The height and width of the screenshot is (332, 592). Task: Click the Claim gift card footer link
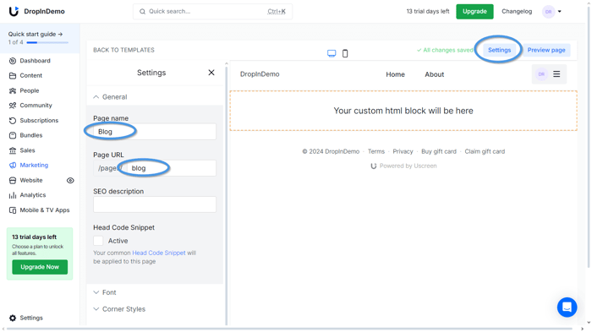tap(485, 152)
